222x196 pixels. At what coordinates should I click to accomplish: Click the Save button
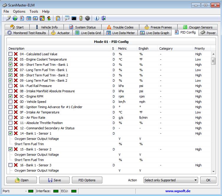coord(54,180)
